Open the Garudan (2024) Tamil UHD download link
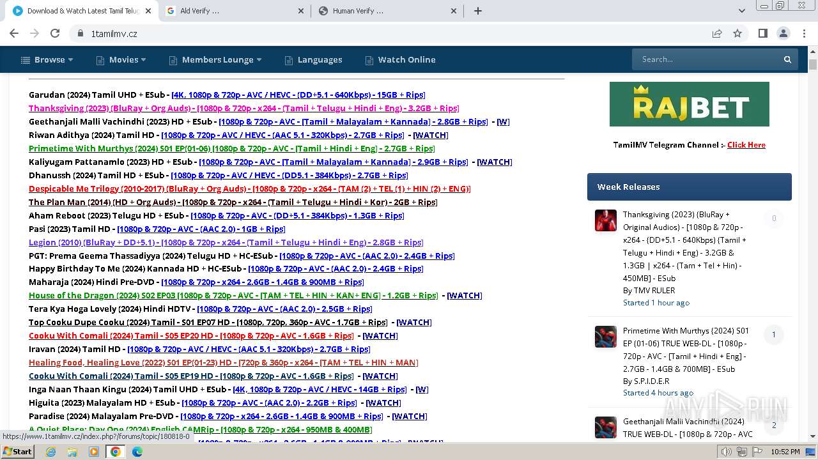 click(298, 95)
